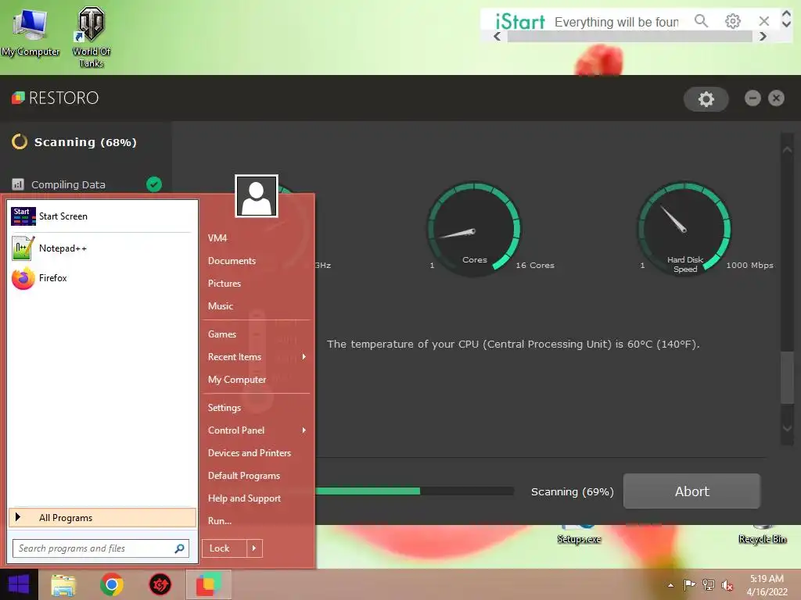Open Settings from start menu
Screen dimensions: 801x600
(x=224, y=408)
